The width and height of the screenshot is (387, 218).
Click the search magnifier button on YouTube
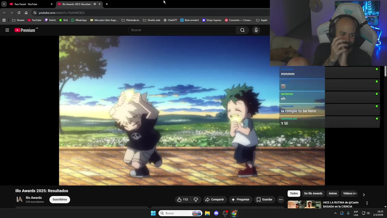tap(242, 30)
